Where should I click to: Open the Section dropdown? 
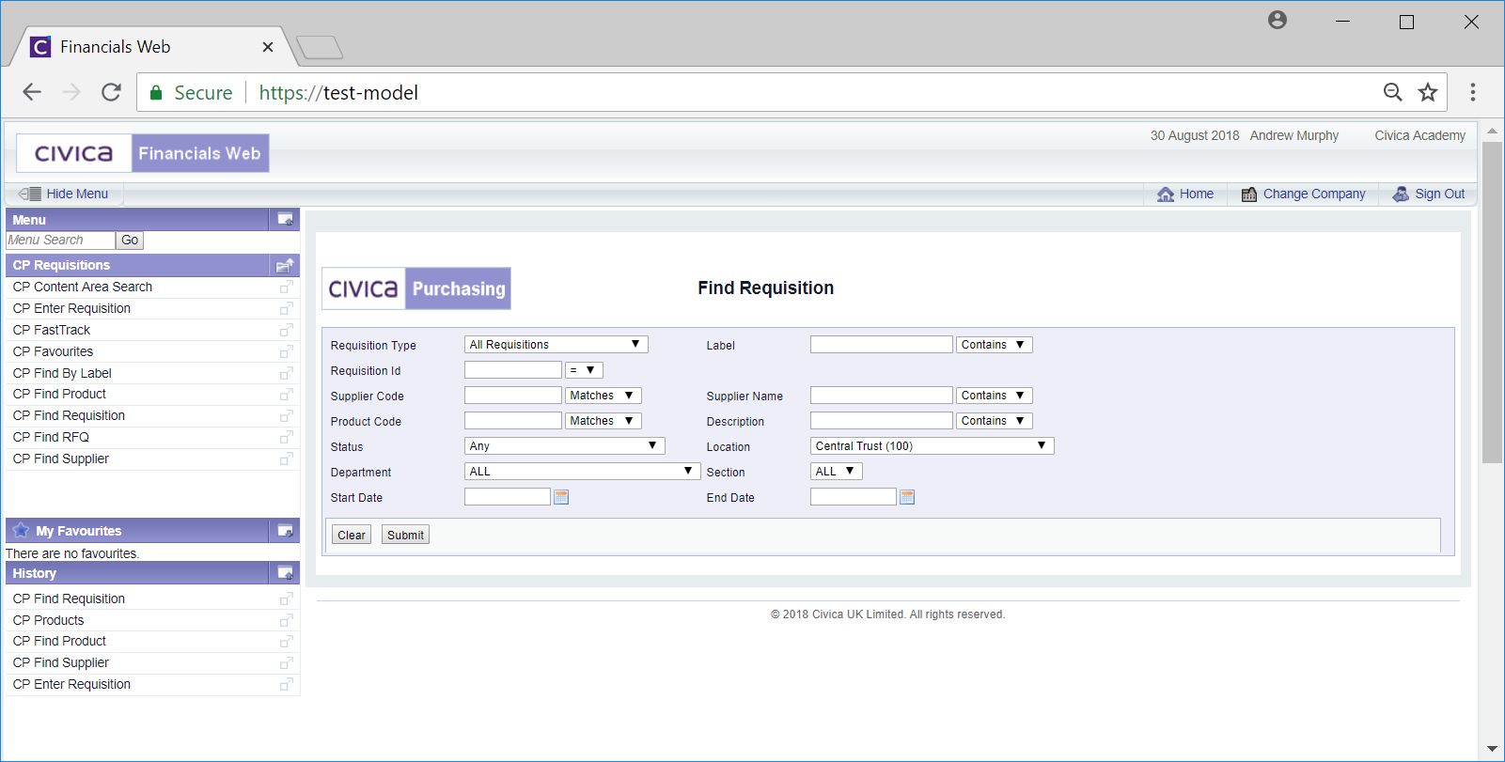837,472
